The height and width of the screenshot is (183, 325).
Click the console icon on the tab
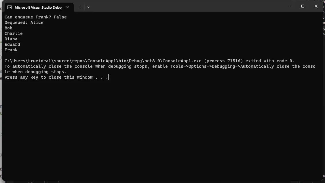click(x=9, y=7)
